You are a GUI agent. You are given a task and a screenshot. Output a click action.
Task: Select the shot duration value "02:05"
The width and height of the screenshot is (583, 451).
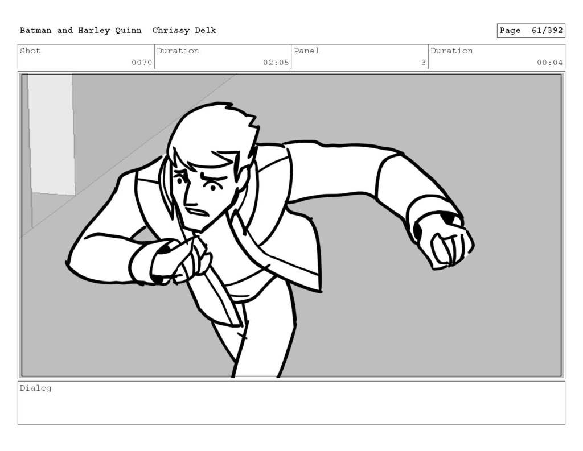276,63
